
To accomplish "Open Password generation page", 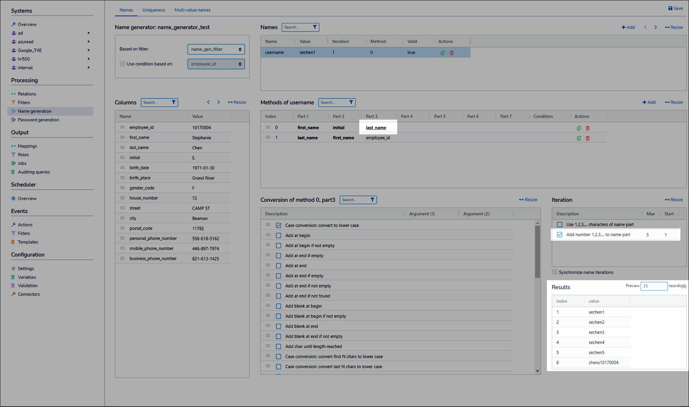I will click(38, 120).
